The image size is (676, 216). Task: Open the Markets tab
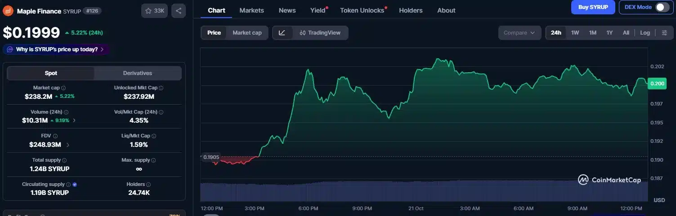251,10
